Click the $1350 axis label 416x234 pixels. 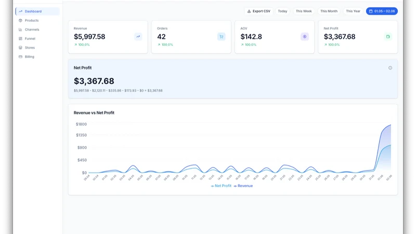pos(81,135)
